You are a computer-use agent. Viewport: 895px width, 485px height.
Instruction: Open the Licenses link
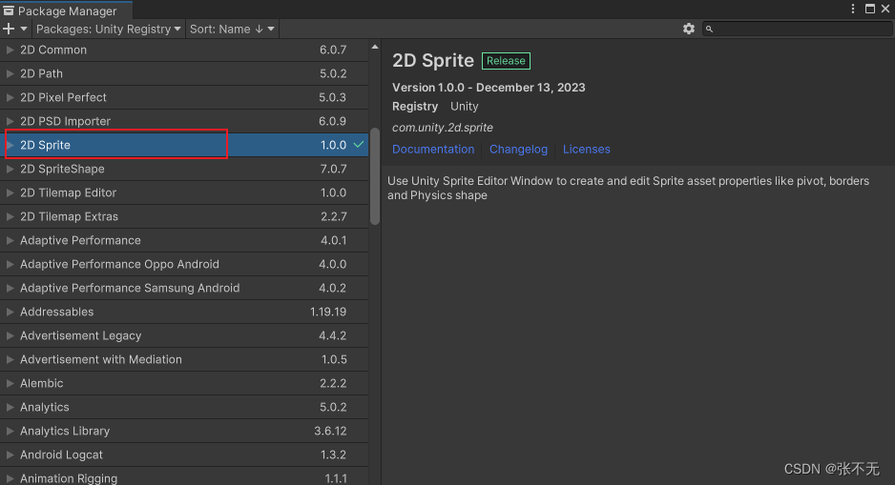586,150
